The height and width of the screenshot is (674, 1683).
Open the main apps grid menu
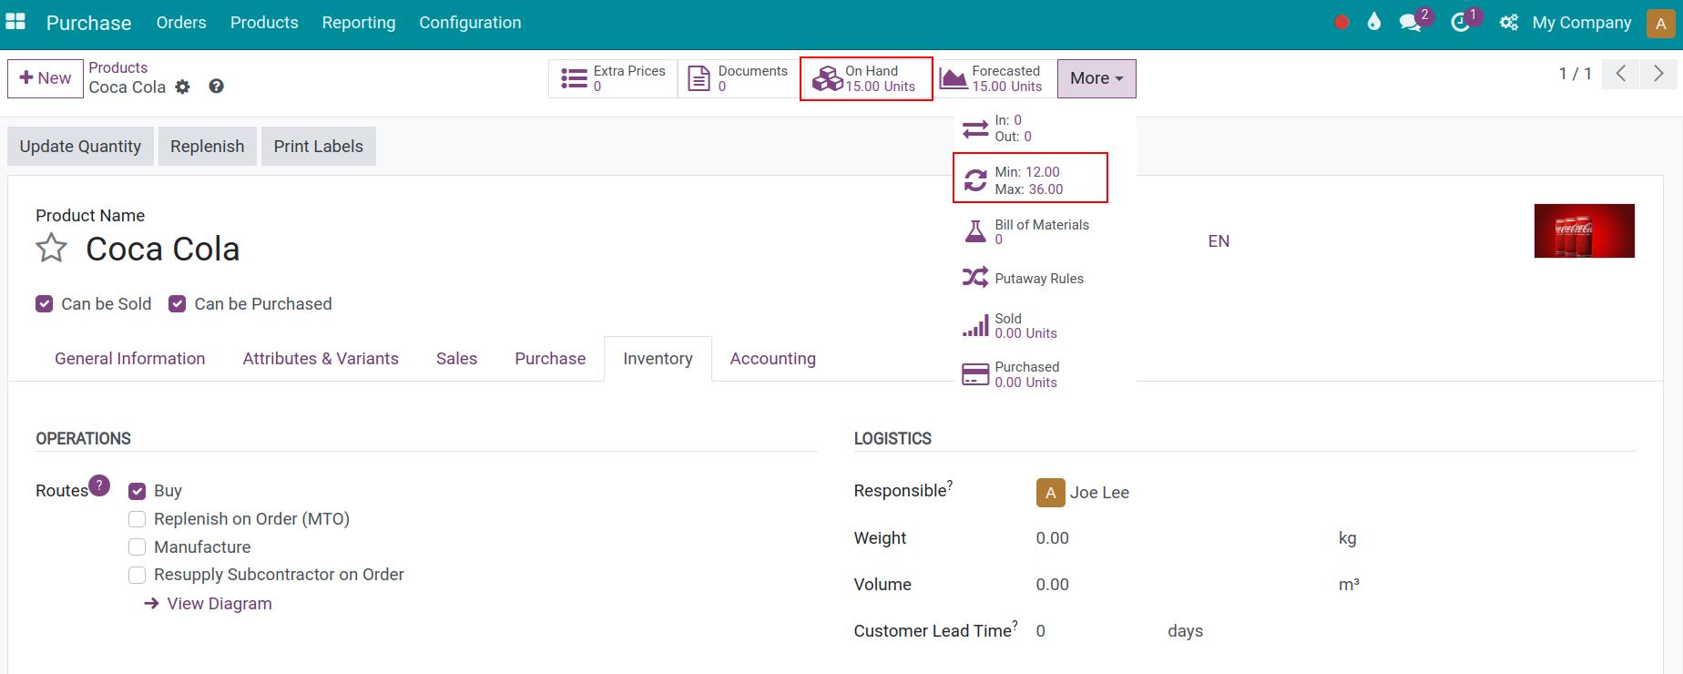[15, 22]
